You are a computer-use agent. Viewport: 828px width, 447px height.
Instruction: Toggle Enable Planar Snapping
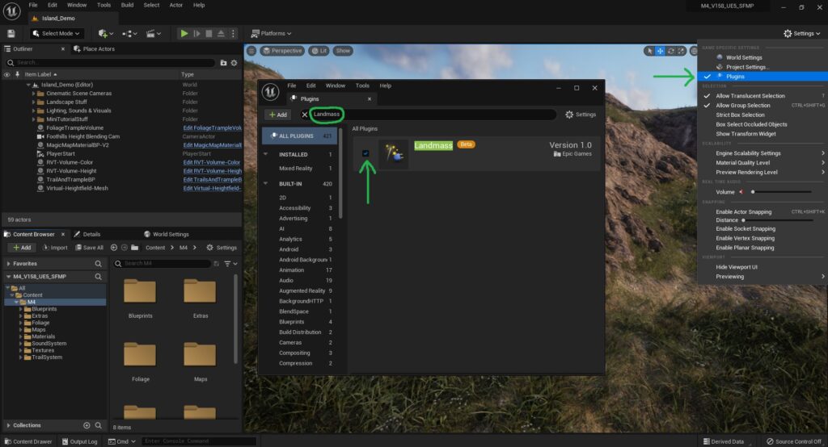pyautogui.click(x=745, y=248)
